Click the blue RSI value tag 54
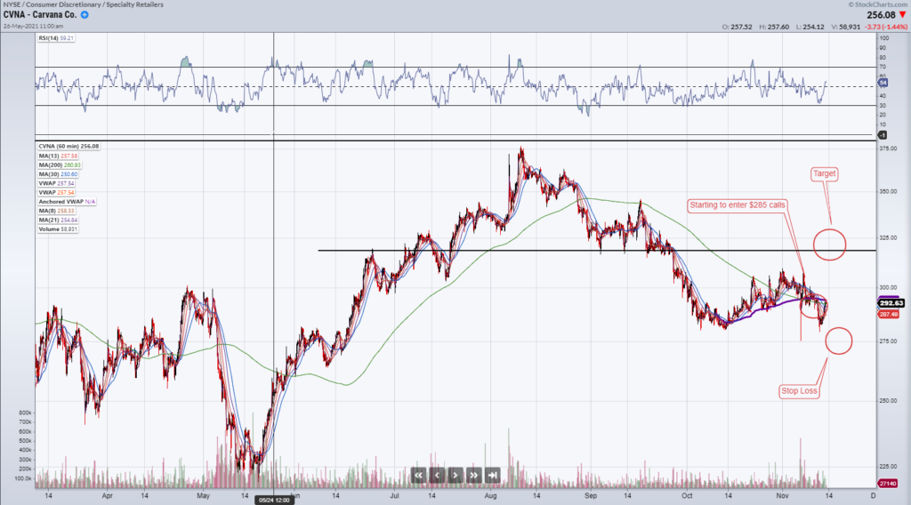The height and width of the screenshot is (505, 911). coord(882,83)
